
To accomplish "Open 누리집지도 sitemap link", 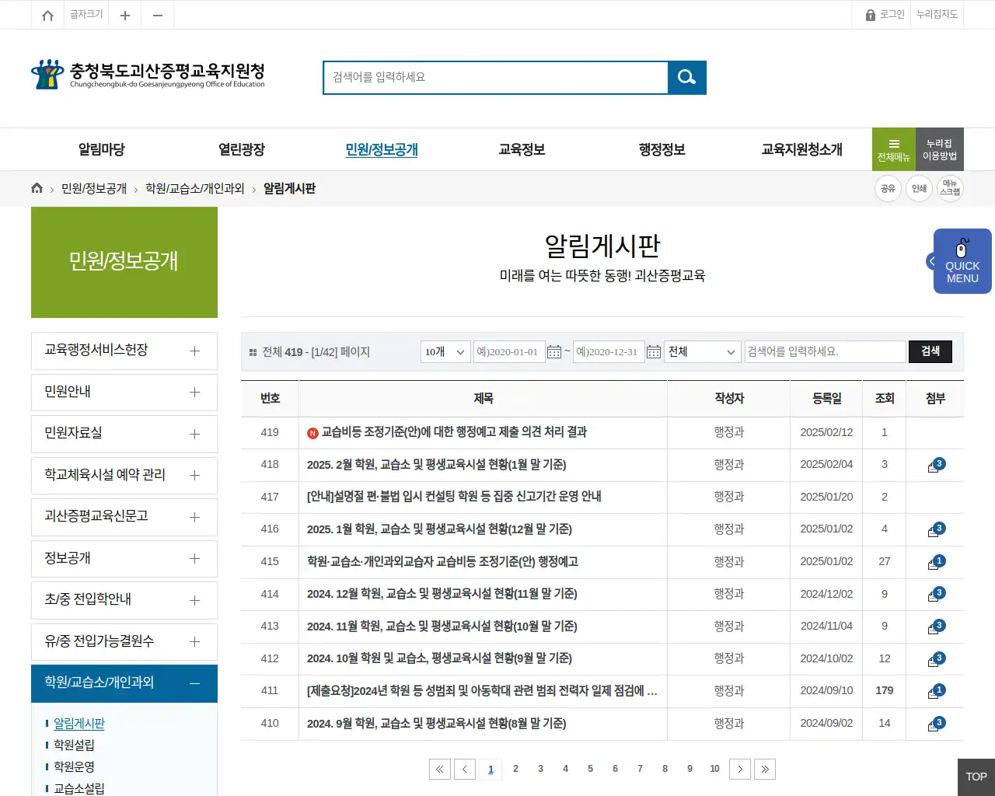I will point(937,14).
